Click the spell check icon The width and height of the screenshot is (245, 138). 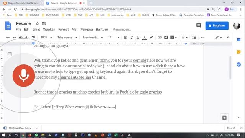click(x=27, y=38)
